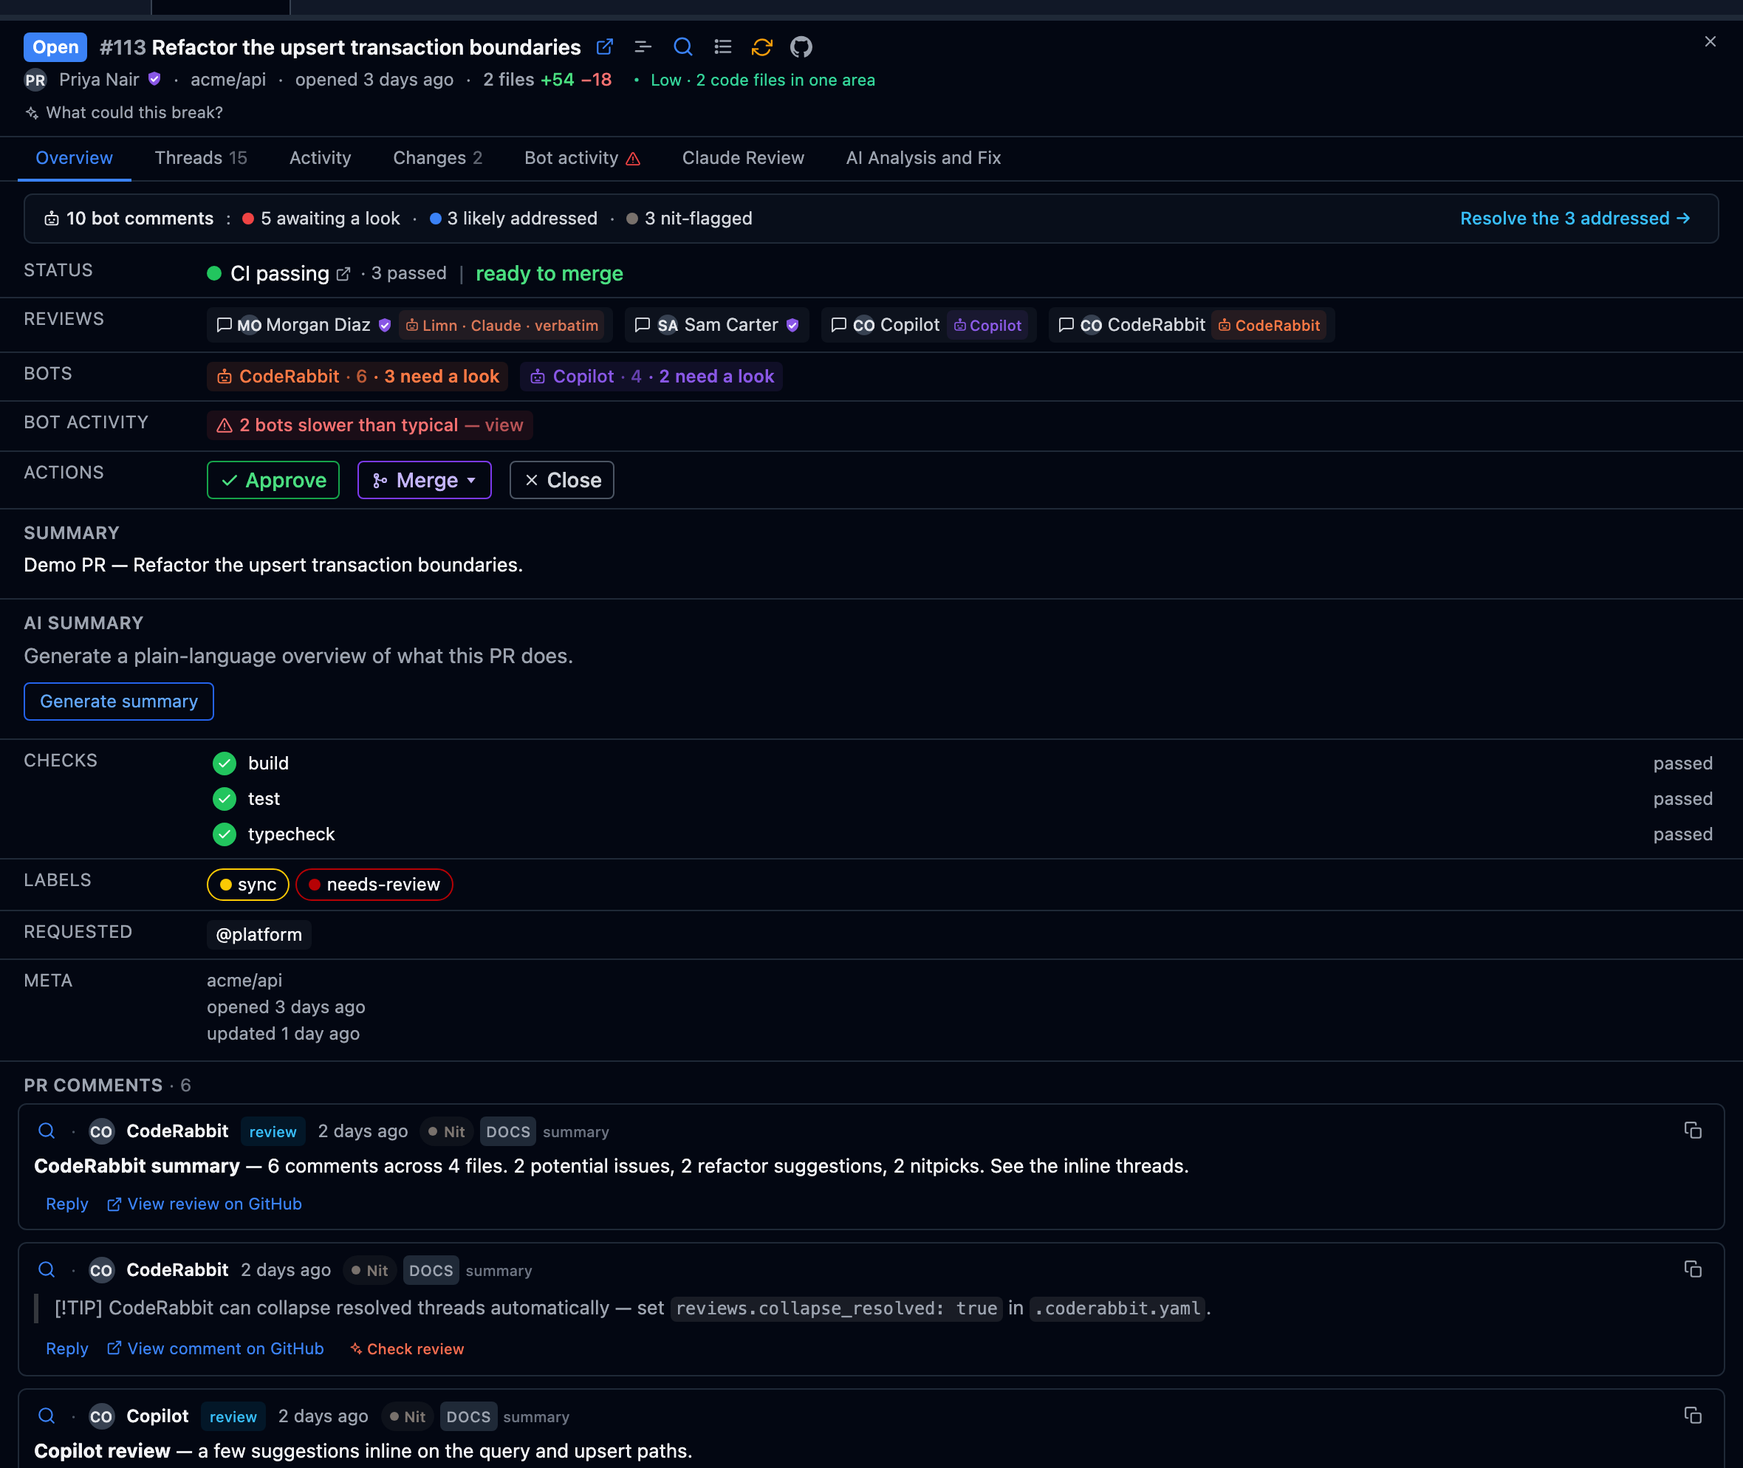Open the Changes 2 tab
The height and width of the screenshot is (1468, 1743).
[437, 158]
